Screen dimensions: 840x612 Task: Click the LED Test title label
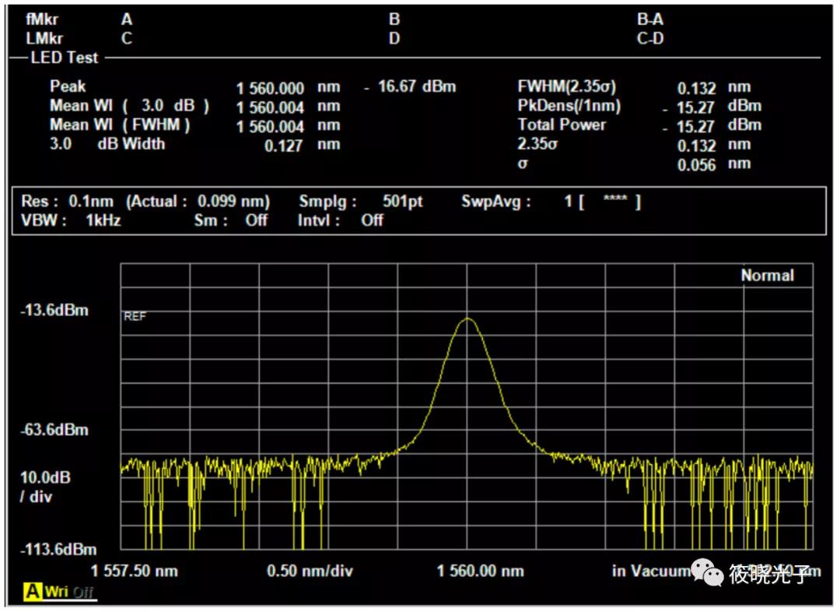(x=65, y=58)
